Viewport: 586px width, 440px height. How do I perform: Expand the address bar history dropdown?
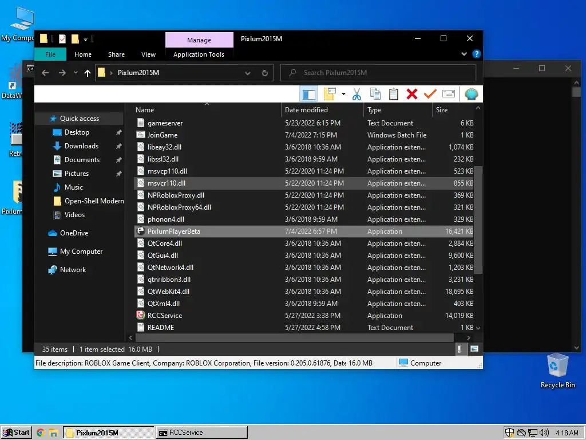[247, 73]
